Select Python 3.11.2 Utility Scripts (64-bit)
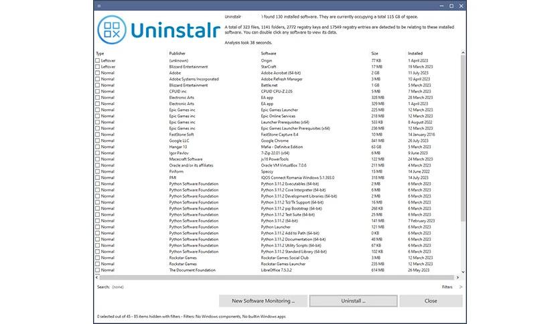 [291, 246]
